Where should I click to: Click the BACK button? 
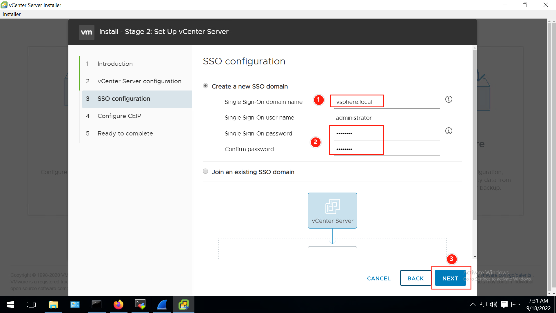click(x=415, y=278)
